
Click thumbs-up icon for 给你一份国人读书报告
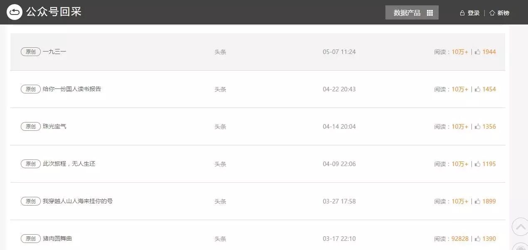tap(477, 89)
